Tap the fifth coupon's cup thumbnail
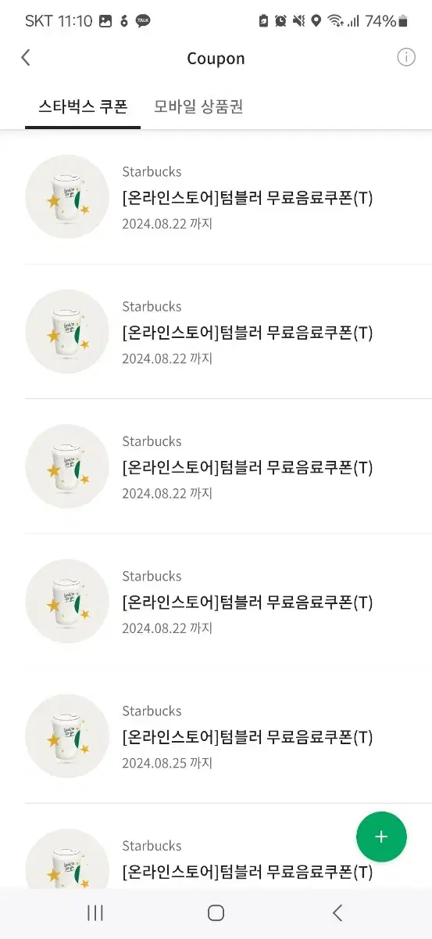This screenshot has height=939, width=432. [x=67, y=736]
